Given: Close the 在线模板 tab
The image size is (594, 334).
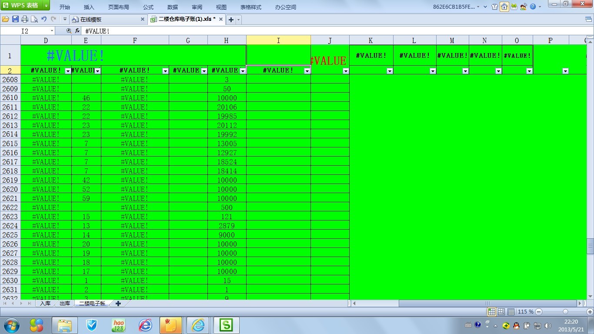Looking at the screenshot, I should click(143, 20).
